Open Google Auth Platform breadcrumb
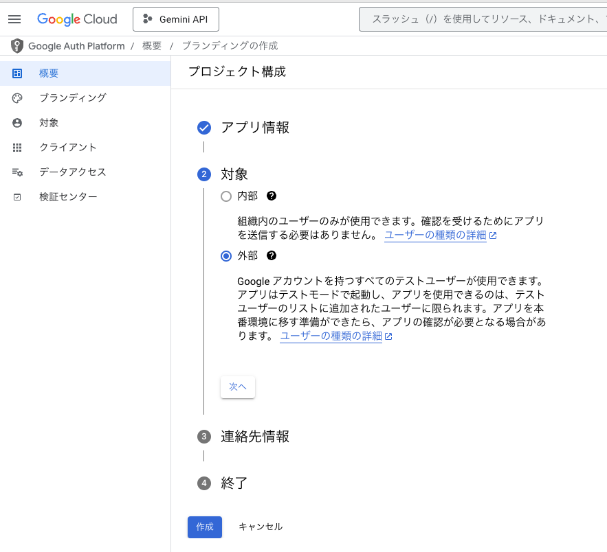 point(76,46)
